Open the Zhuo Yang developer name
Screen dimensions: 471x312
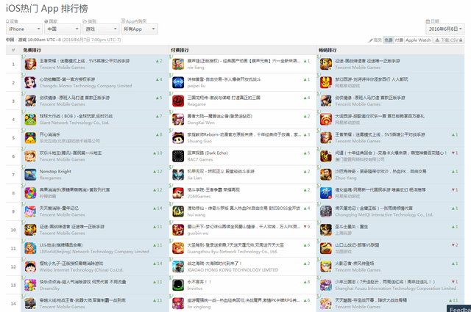(x=346, y=178)
